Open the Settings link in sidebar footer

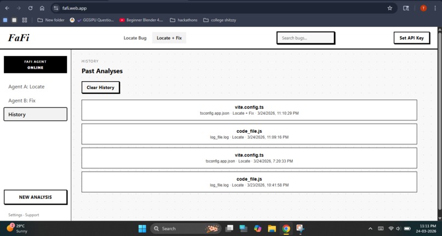point(15,215)
